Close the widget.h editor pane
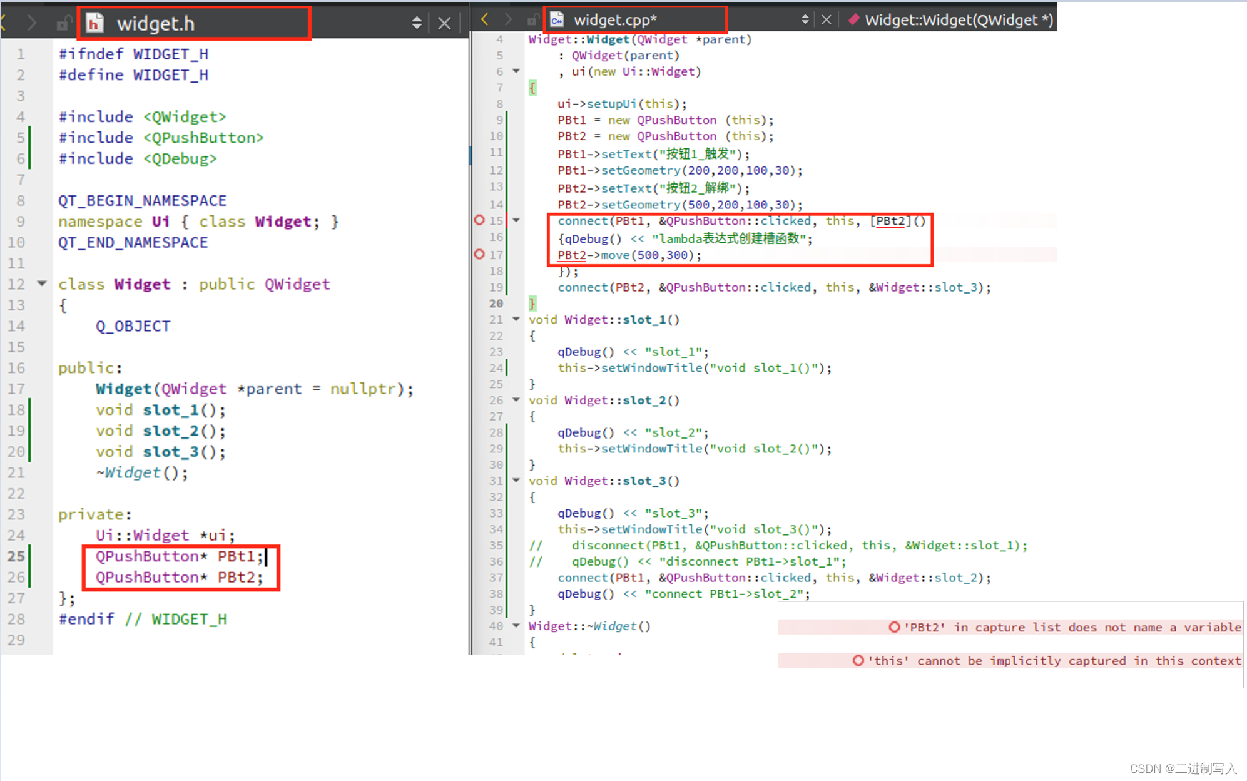Image resolution: width=1247 pixels, height=781 pixels. [x=444, y=24]
